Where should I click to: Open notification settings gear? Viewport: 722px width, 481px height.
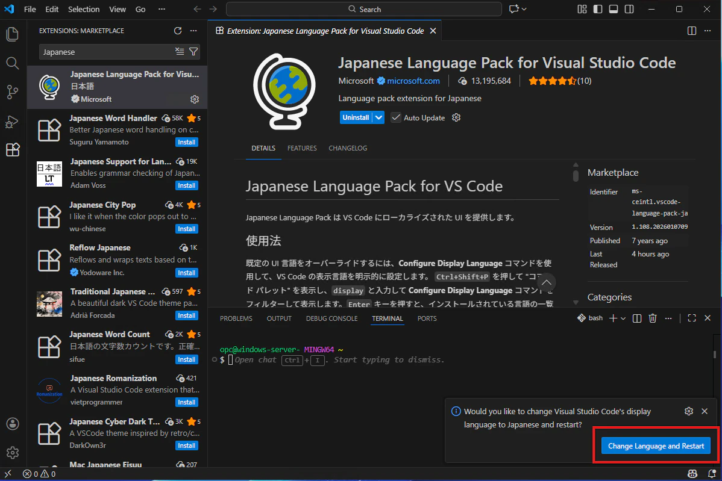point(689,411)
